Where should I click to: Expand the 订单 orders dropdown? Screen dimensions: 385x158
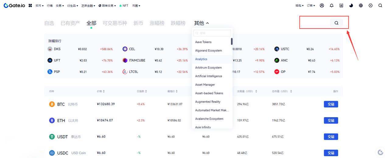[x=311, y=5]
